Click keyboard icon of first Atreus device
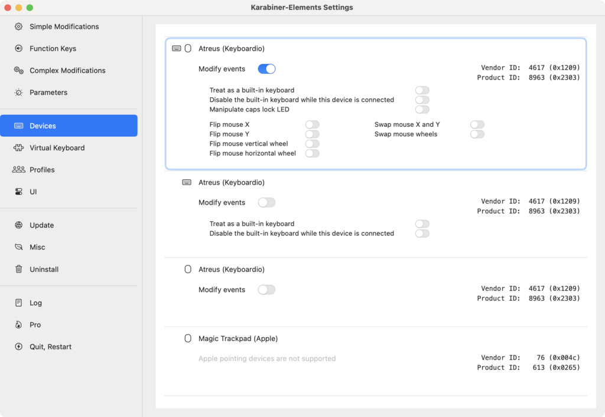The width and height of the screenshot is (605, 417). (x=176, y=48)
